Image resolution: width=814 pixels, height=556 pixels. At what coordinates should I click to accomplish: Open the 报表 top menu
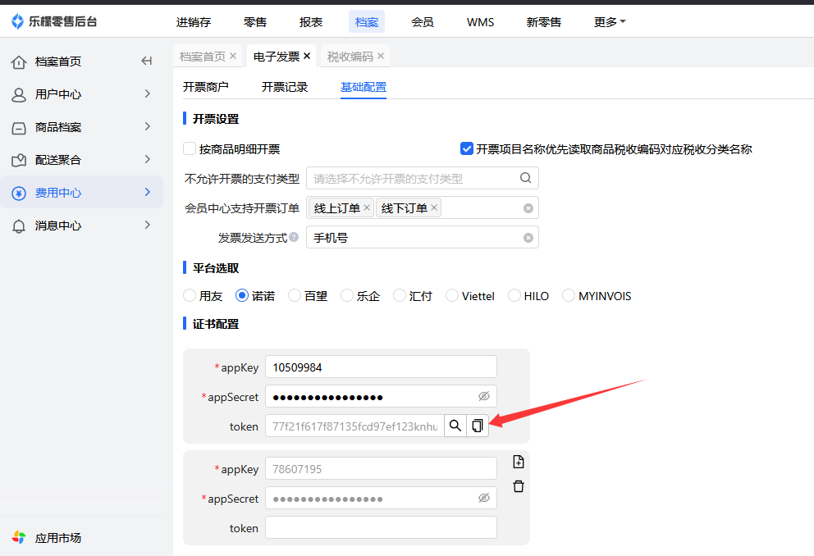coord(311,22)
